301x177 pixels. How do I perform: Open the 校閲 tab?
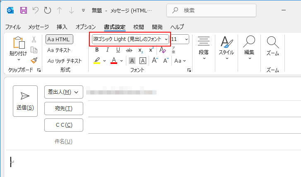pyautogui.click(x=138, y=27)
